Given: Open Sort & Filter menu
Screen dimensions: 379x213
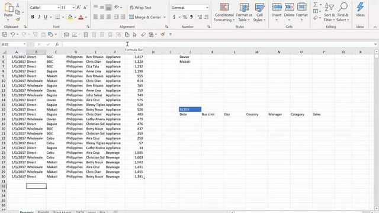Looking at the screenshot, I should point(329,12).
